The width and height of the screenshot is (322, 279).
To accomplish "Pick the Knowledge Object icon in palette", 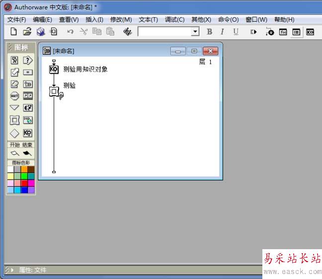I will 28,133.
